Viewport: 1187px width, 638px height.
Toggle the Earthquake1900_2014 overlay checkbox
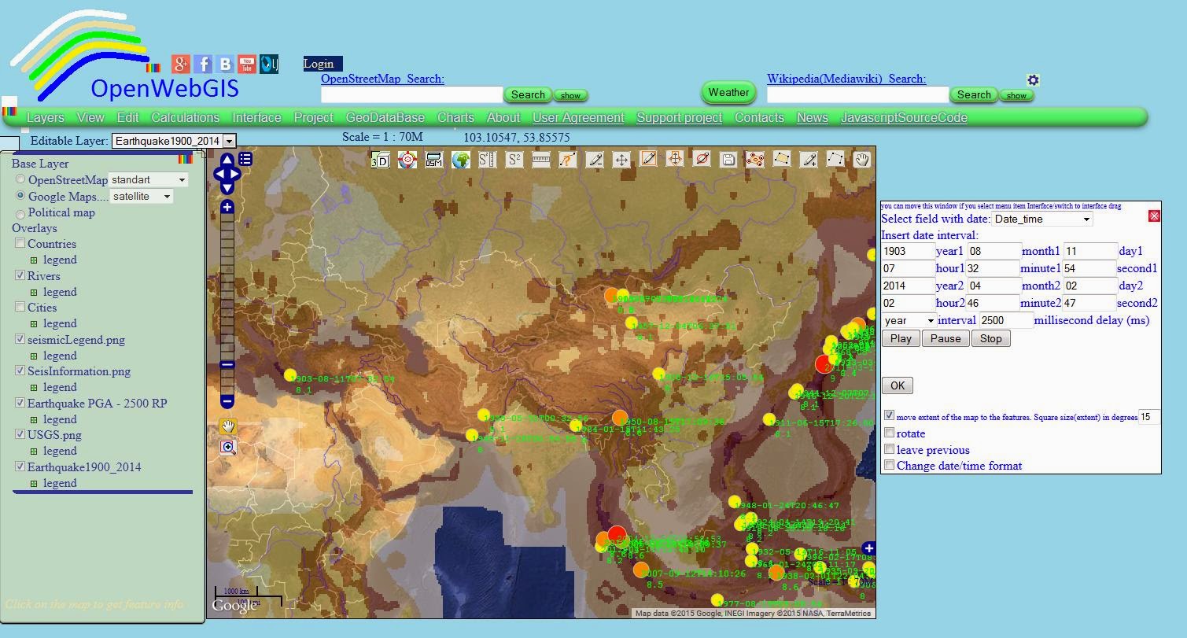[20, 467]
